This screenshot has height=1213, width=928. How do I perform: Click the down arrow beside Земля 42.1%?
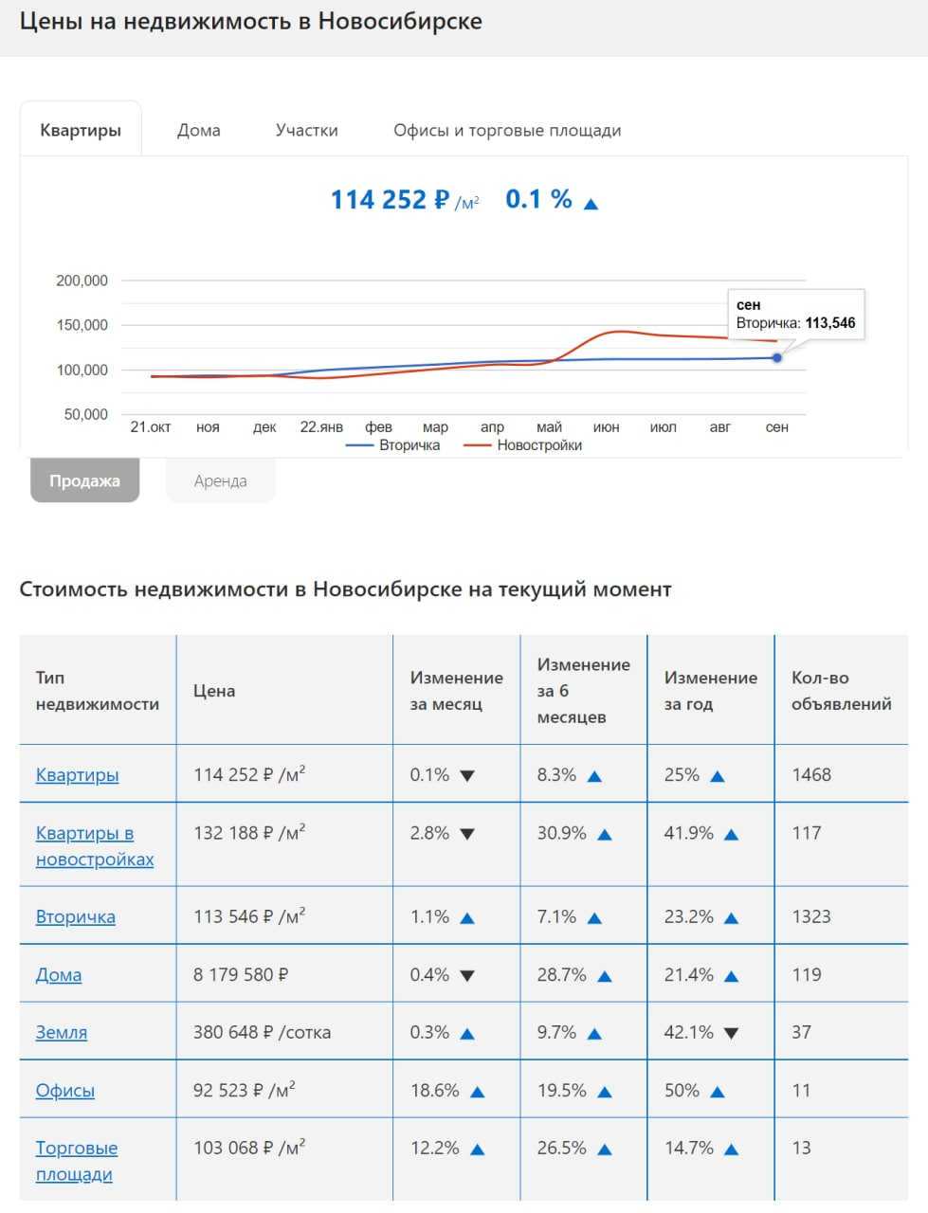(731, 1033)
